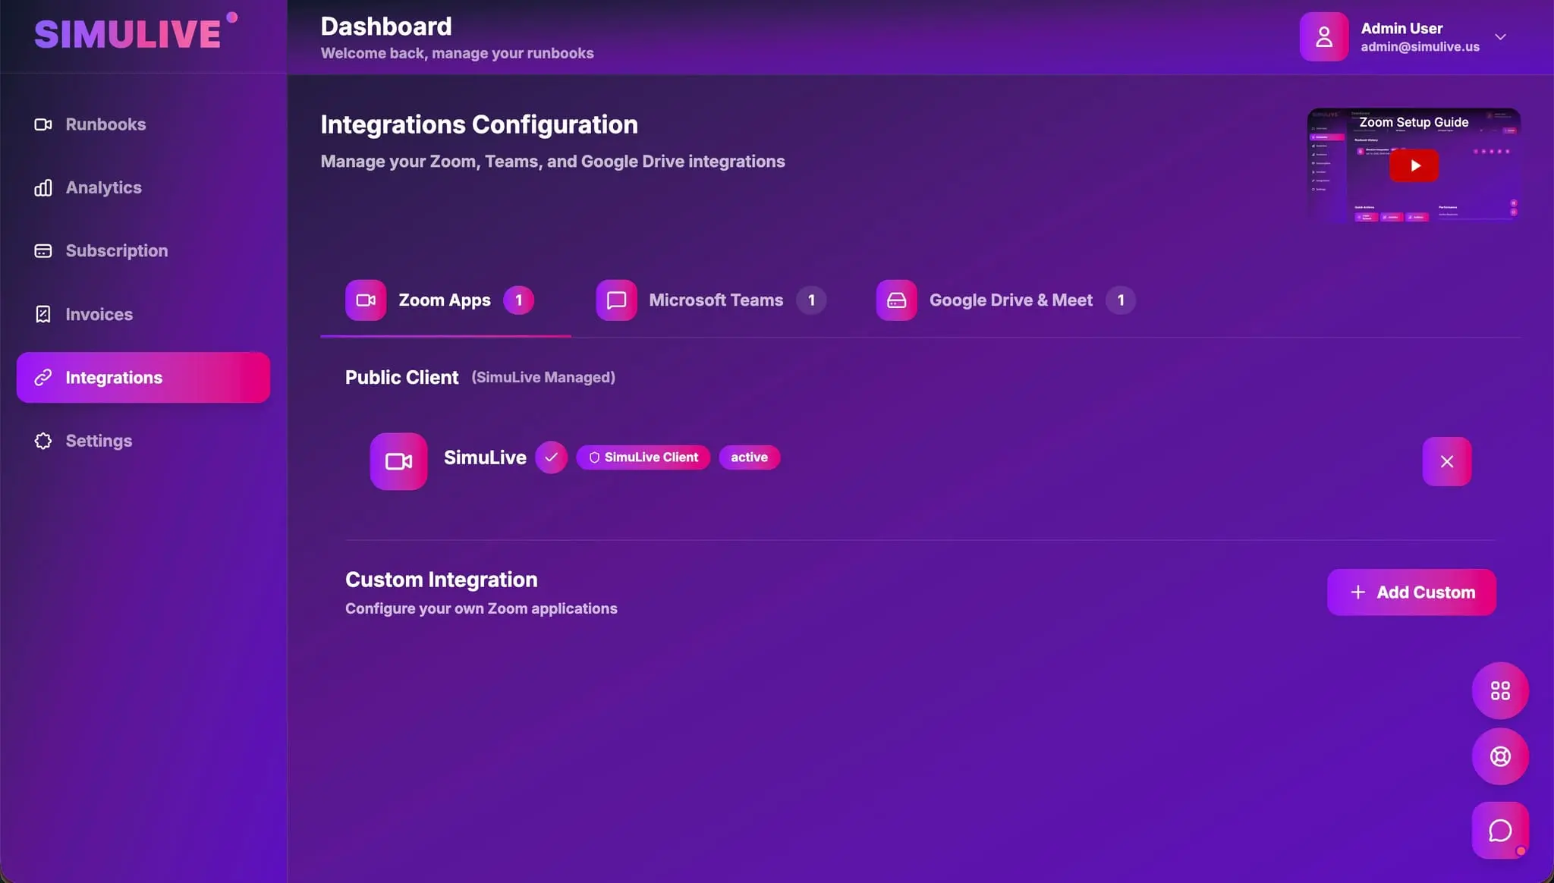Click the (SimuLive Managed) label
This screenshot has height=883, width=1554.
point(543,377)
